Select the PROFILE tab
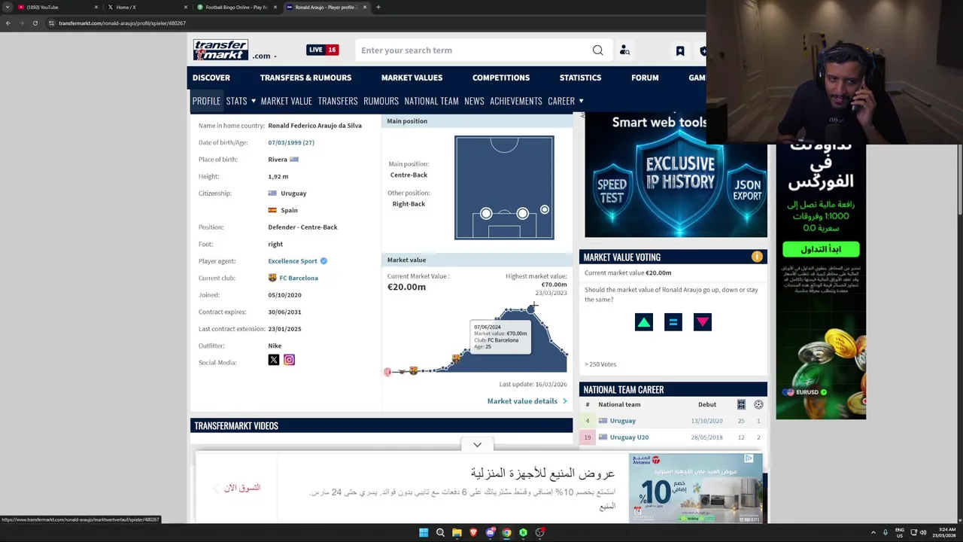 (x=206, y=101)
